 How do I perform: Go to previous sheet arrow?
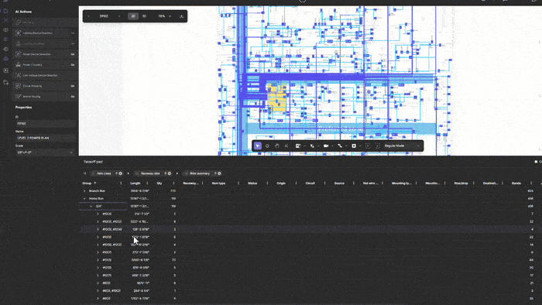(x=88, y=16)
